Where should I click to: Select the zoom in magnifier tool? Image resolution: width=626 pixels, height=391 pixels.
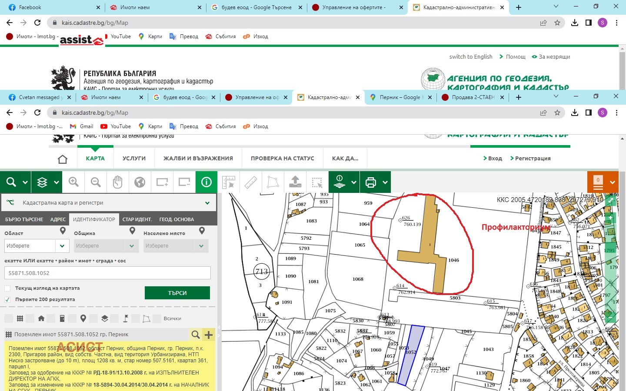[73, 182]
